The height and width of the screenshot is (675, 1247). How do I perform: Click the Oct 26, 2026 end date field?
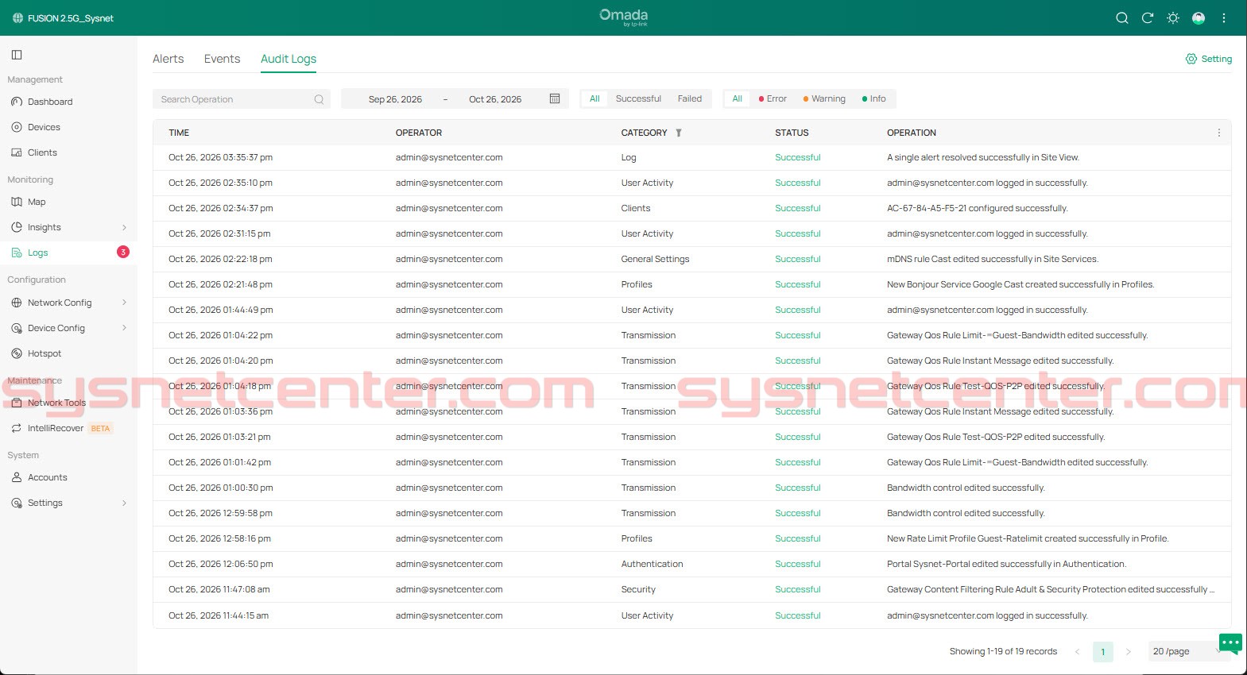click(x=495, y=99)
